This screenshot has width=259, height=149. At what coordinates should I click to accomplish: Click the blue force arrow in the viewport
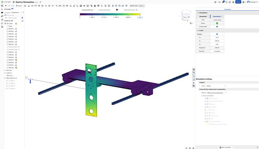click(x=30, y=81)
